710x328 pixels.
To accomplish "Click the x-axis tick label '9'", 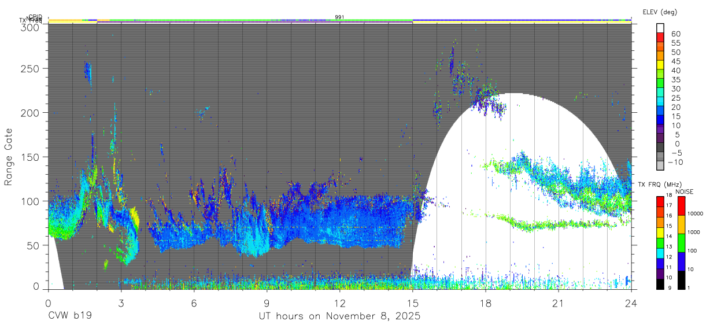I will point(267,303).
